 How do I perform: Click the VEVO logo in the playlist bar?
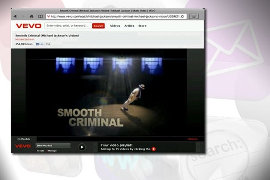click(23, 146)
